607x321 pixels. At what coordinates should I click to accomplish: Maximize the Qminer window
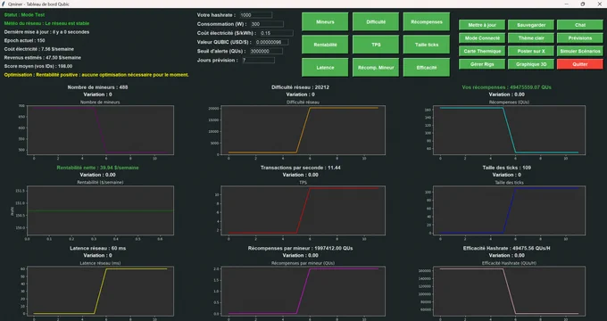coord(583,4)
